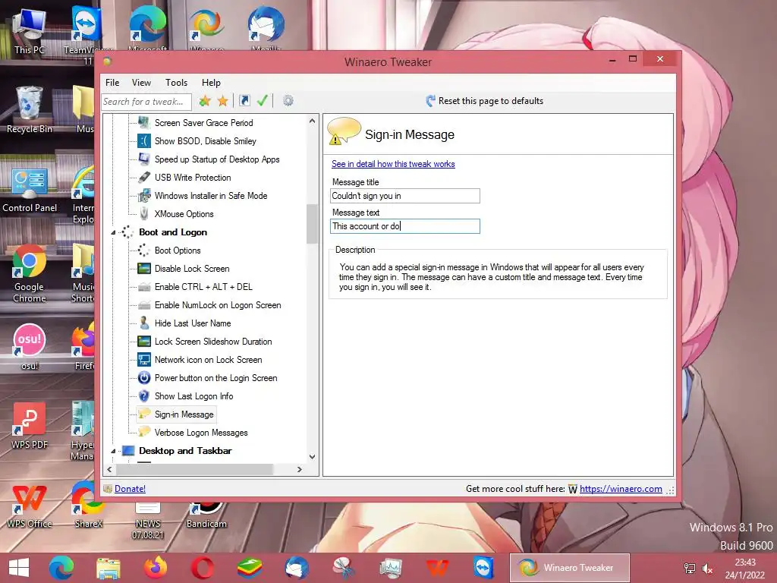
Task: Click the Winaero Tweaker taskbar button
Action: click(x=570, y=568)
